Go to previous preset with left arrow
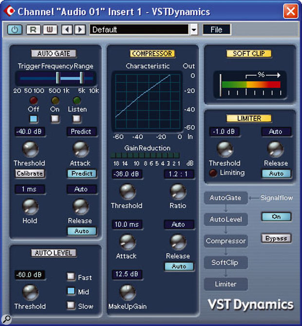The height and width of the screenshot is (326, 302). point(67,30)
